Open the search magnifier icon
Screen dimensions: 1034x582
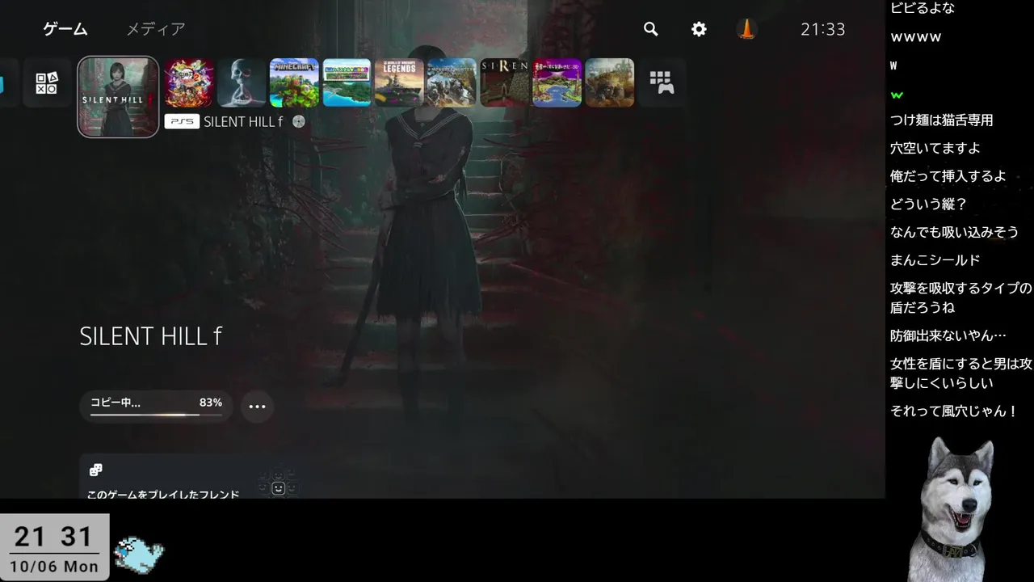coord(650,29)
